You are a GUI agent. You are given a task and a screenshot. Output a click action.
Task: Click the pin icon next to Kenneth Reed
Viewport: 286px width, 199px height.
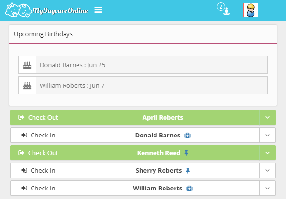[x=186, y=153]
